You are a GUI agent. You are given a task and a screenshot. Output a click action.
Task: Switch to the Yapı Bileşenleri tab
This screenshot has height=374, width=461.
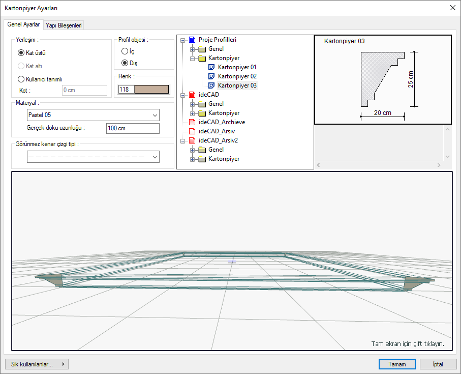click(64, 25)
